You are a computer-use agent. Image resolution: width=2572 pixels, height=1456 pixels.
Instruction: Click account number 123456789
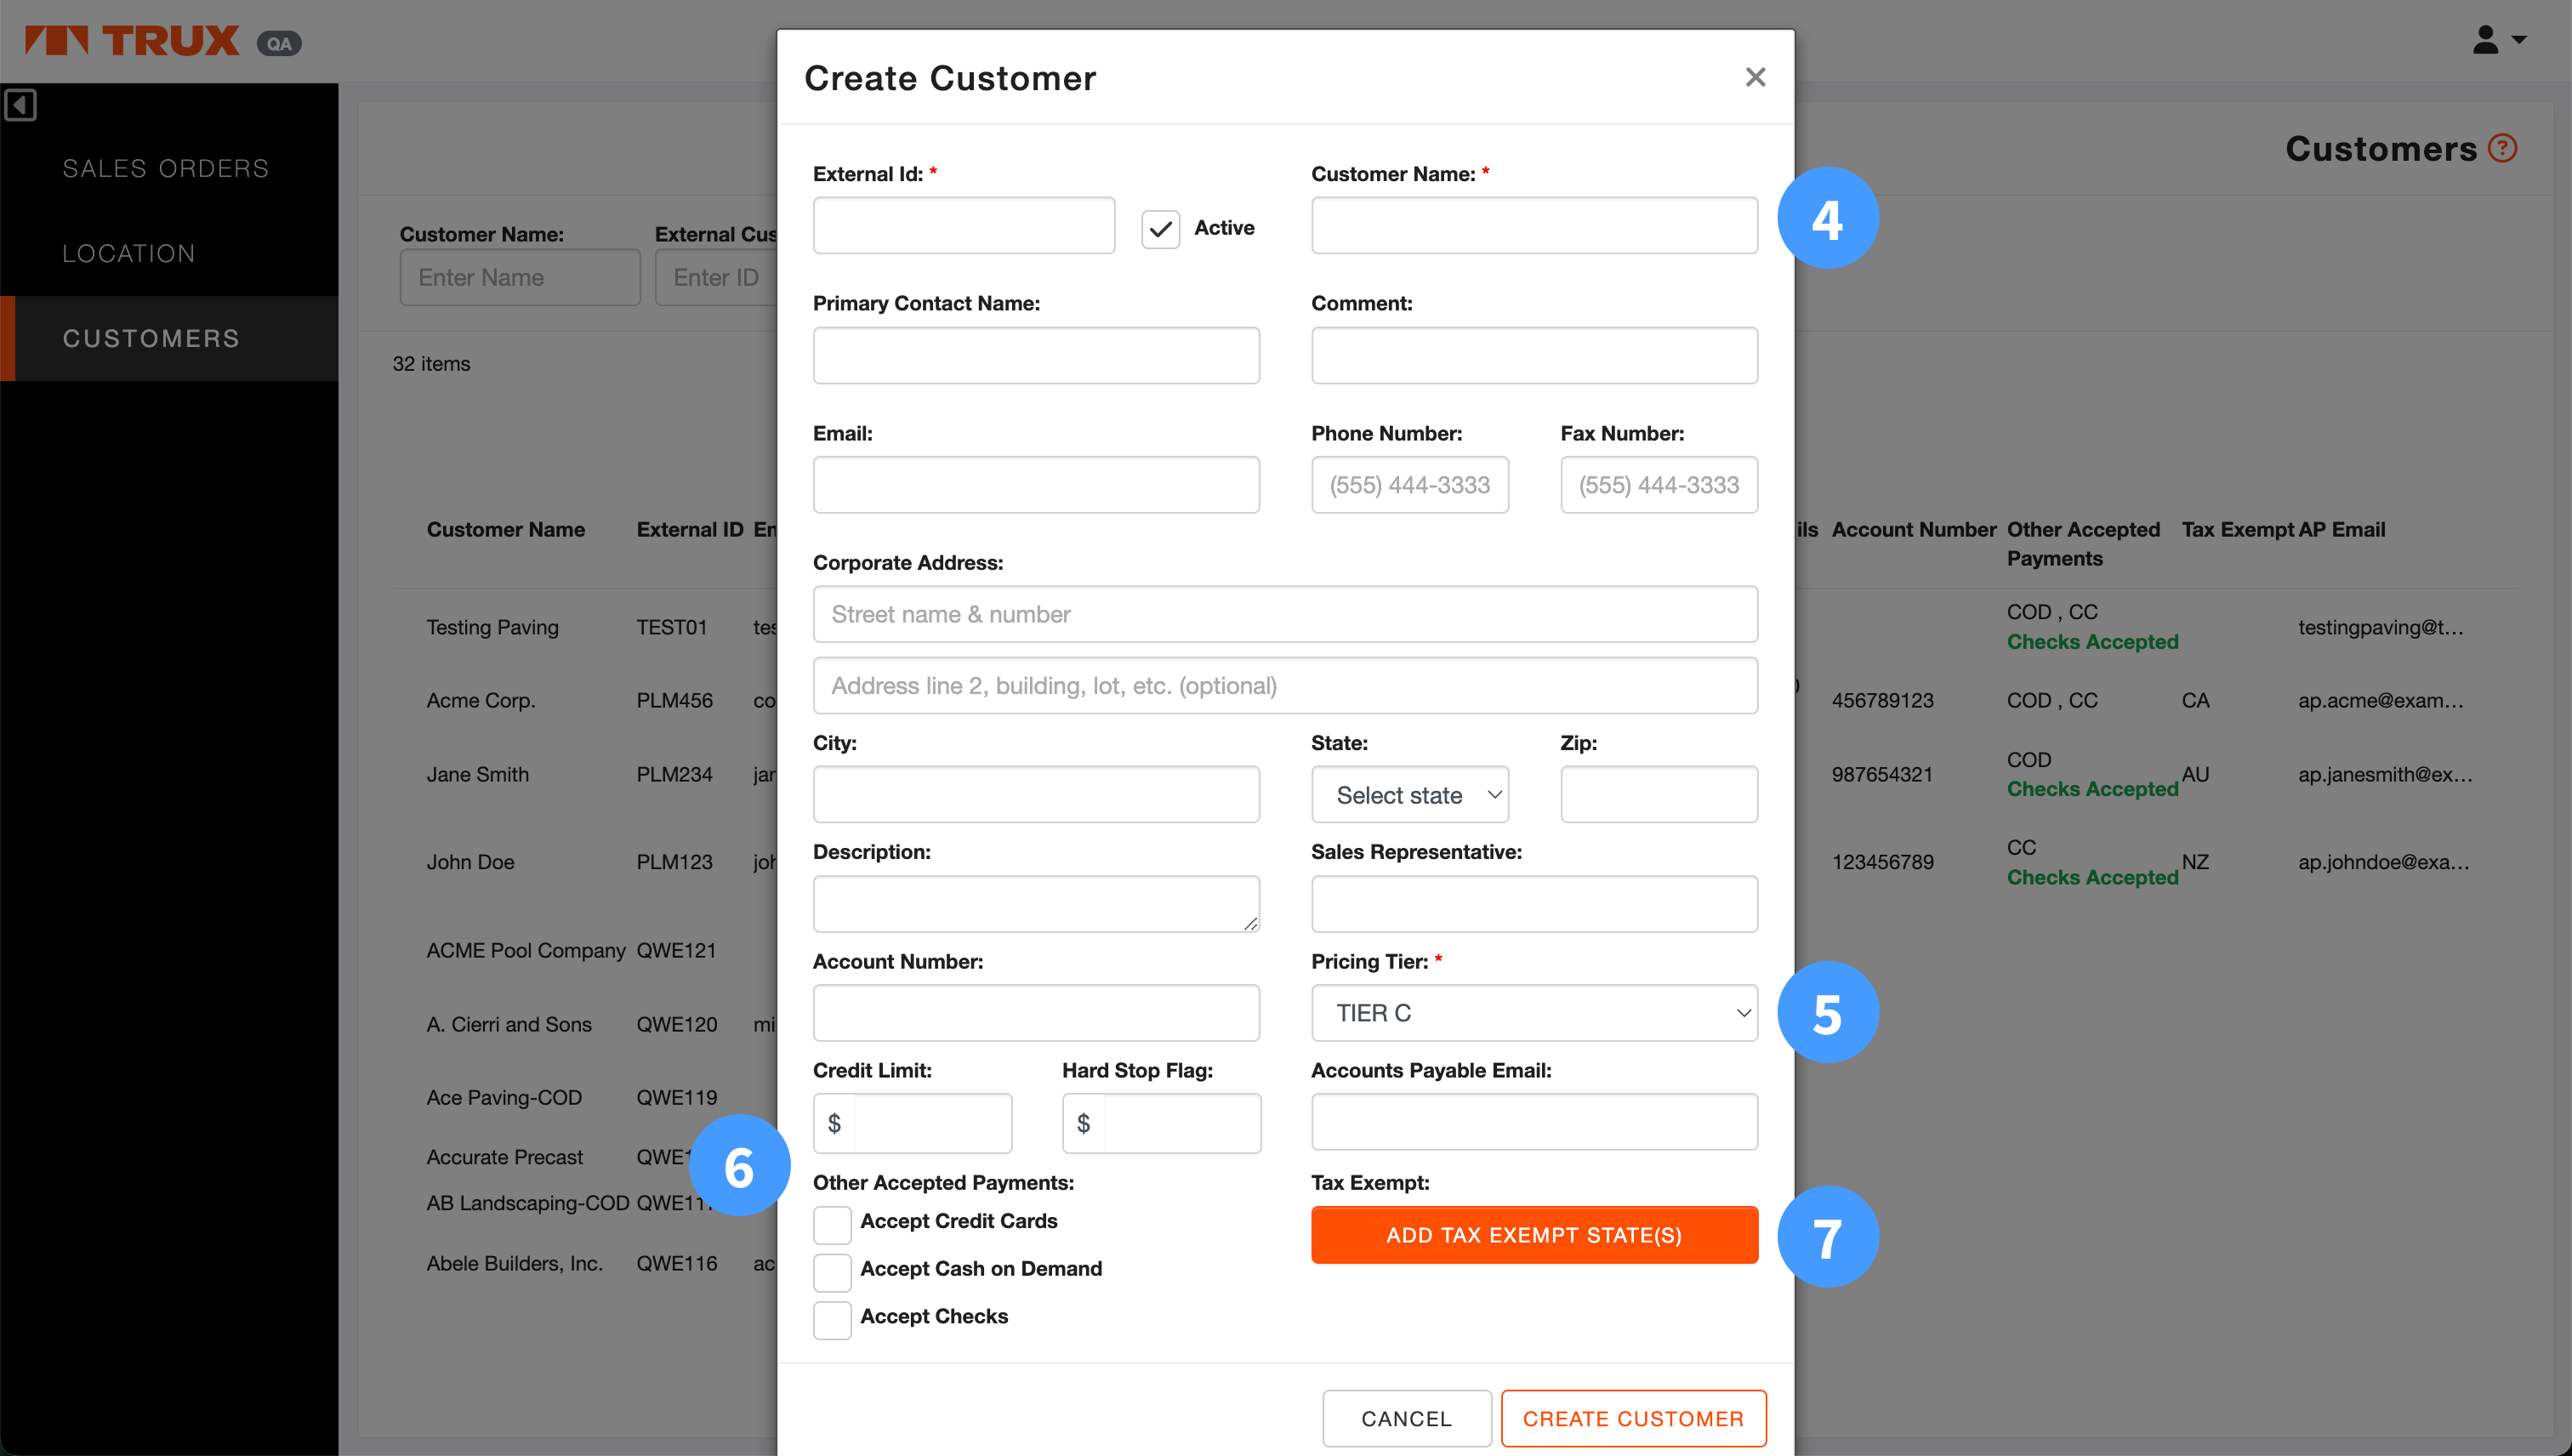click(x=1883, y=863)
